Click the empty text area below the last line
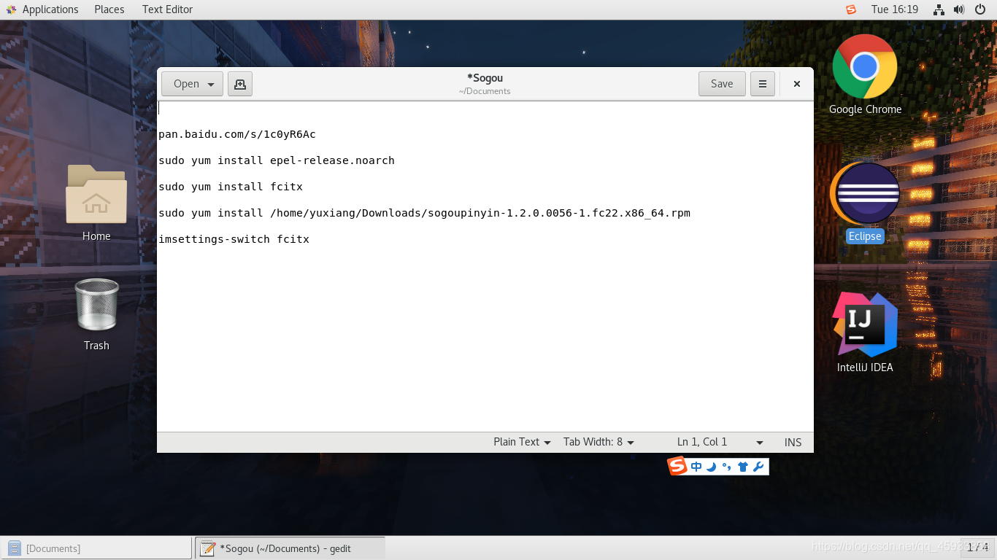Viewport: 997px width, 560px height. point(485,339)
